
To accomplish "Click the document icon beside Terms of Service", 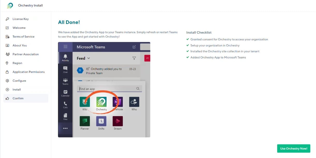I will (x=7, y=37).
